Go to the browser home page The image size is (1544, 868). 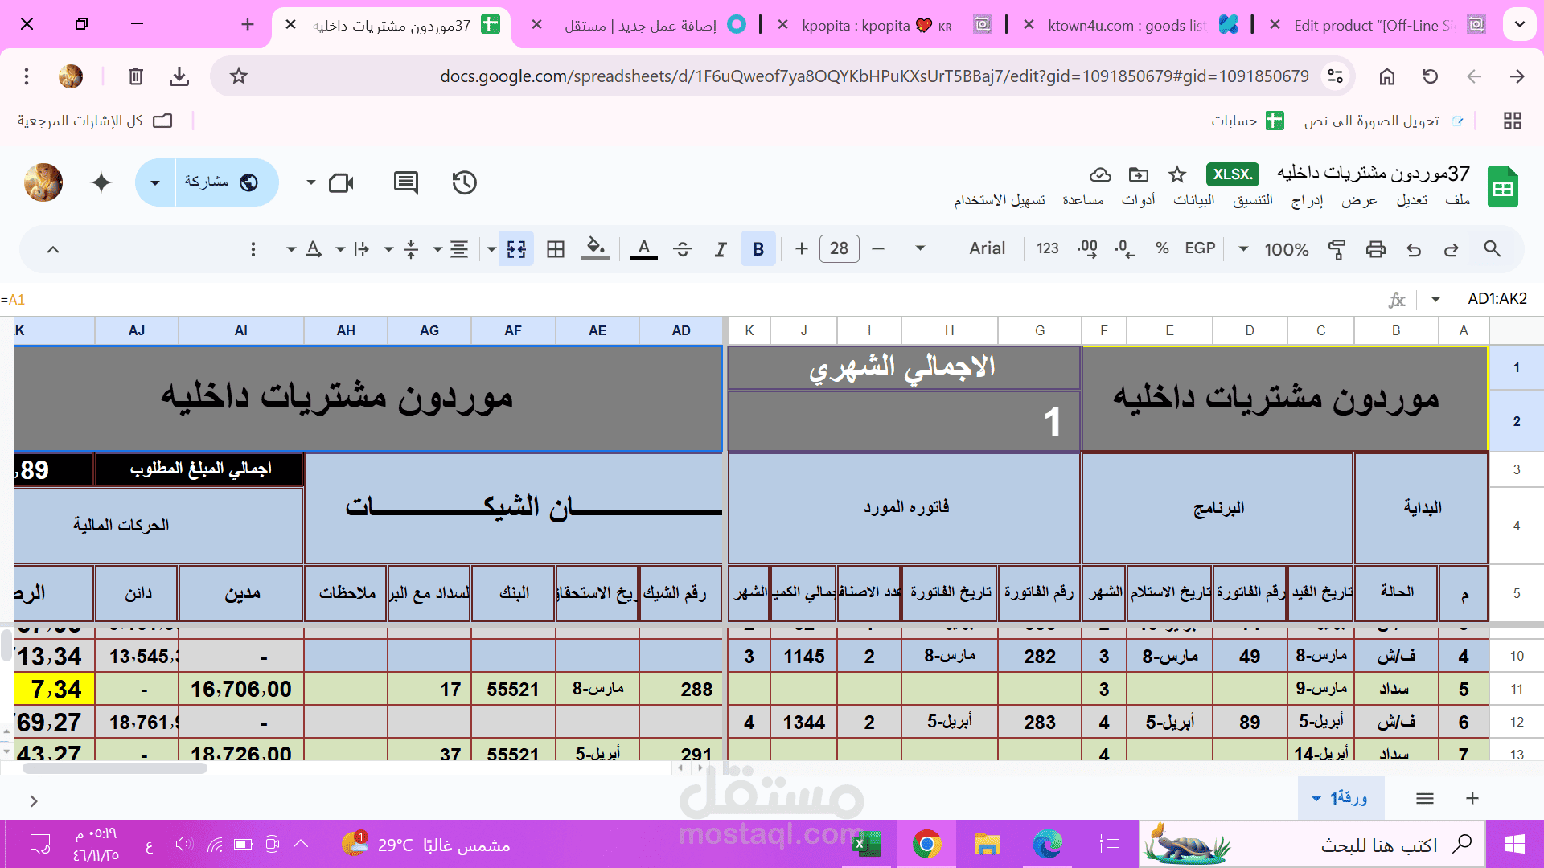1387,76
